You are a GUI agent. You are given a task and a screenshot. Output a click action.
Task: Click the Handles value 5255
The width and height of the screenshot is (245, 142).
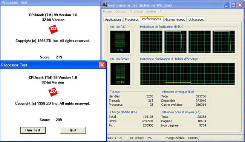click(150, 96)
